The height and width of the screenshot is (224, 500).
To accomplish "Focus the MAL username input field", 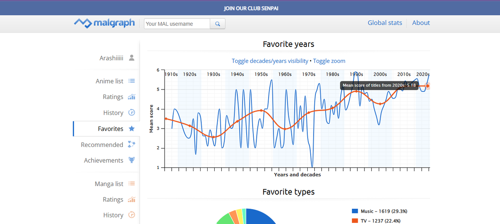I will (x=177, y=24).
